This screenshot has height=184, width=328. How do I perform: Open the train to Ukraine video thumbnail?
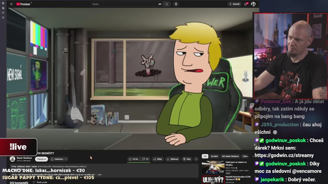pyautogui.click(x=213, y=167)
